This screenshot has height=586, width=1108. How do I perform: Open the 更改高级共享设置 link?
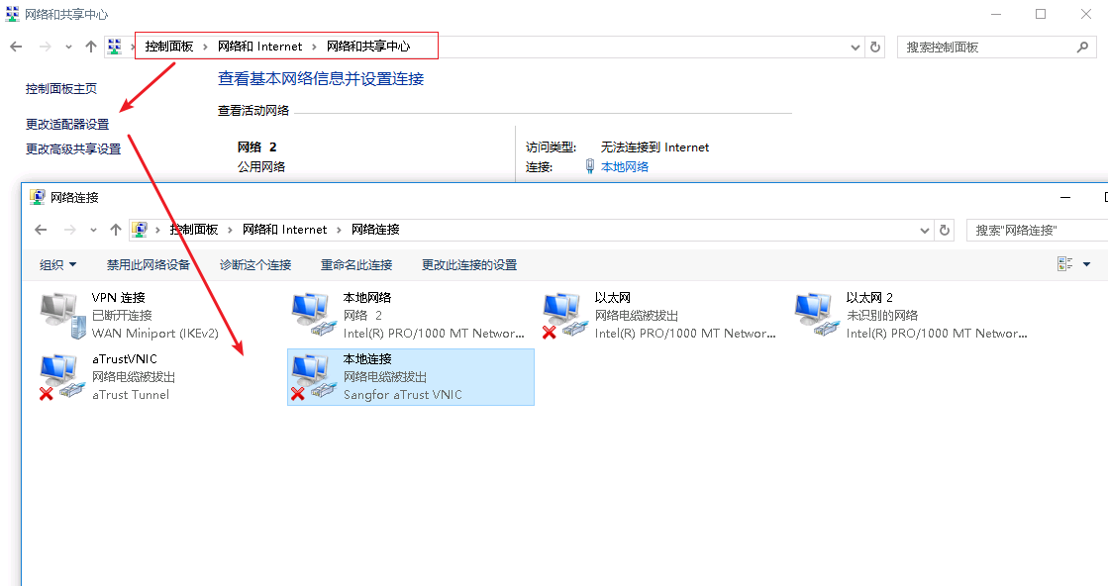73,149
